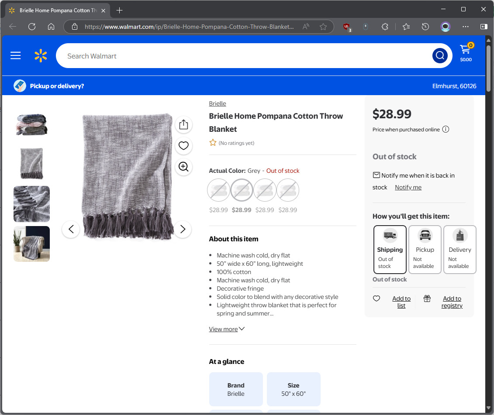Select the close-up fabric thumbnail

point(31,204)
